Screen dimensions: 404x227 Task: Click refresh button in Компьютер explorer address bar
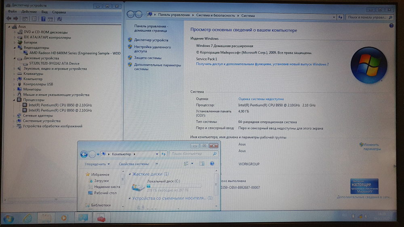pos(164,154)
